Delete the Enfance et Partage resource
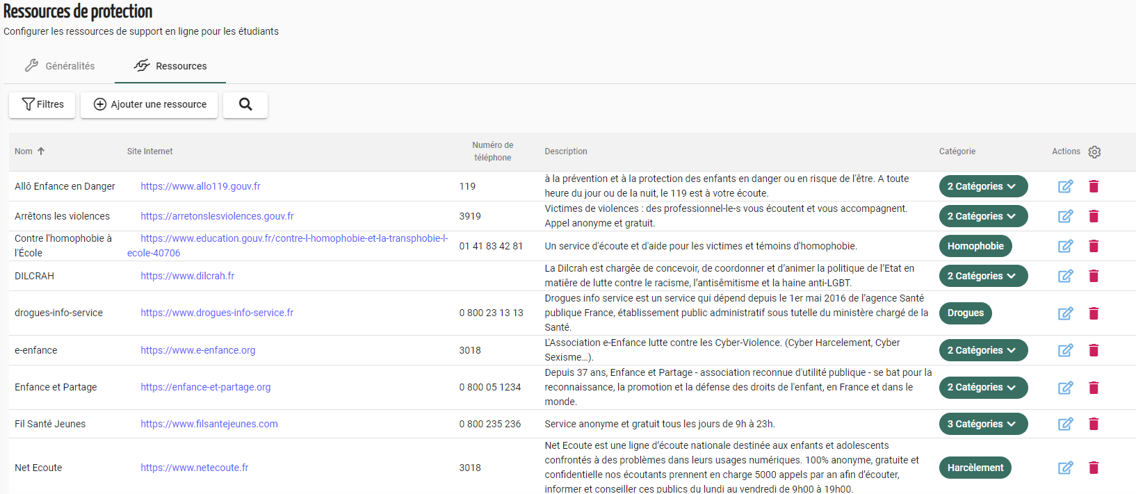Image resolution: width=1136 pixels, height=494 pixels. (x=1094, y=388)
